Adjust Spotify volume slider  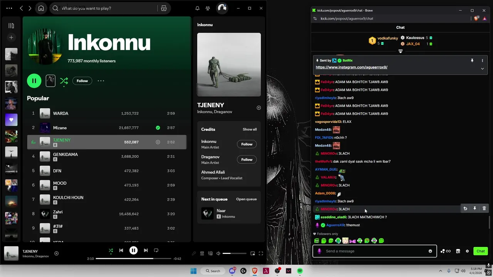(234, 254)
